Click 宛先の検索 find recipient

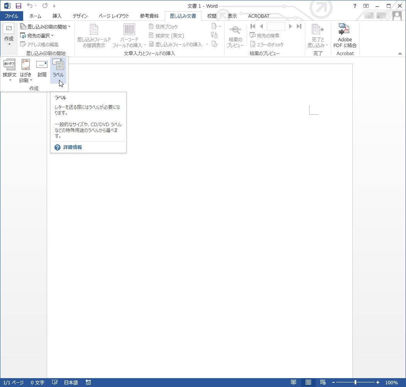point(265,35)
